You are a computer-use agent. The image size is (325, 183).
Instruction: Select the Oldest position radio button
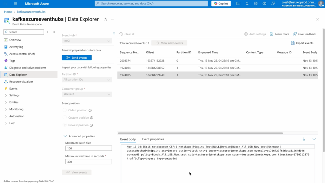coord(65,110)
